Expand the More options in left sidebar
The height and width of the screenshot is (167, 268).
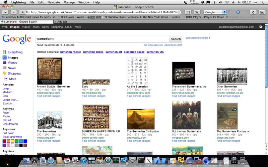click(x=10, y=79)
